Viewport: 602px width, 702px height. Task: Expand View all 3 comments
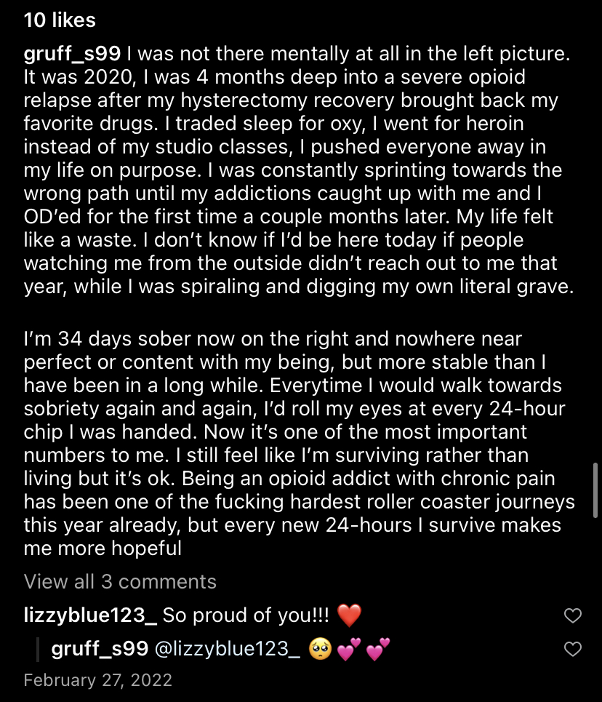click(x=120, y=582)
